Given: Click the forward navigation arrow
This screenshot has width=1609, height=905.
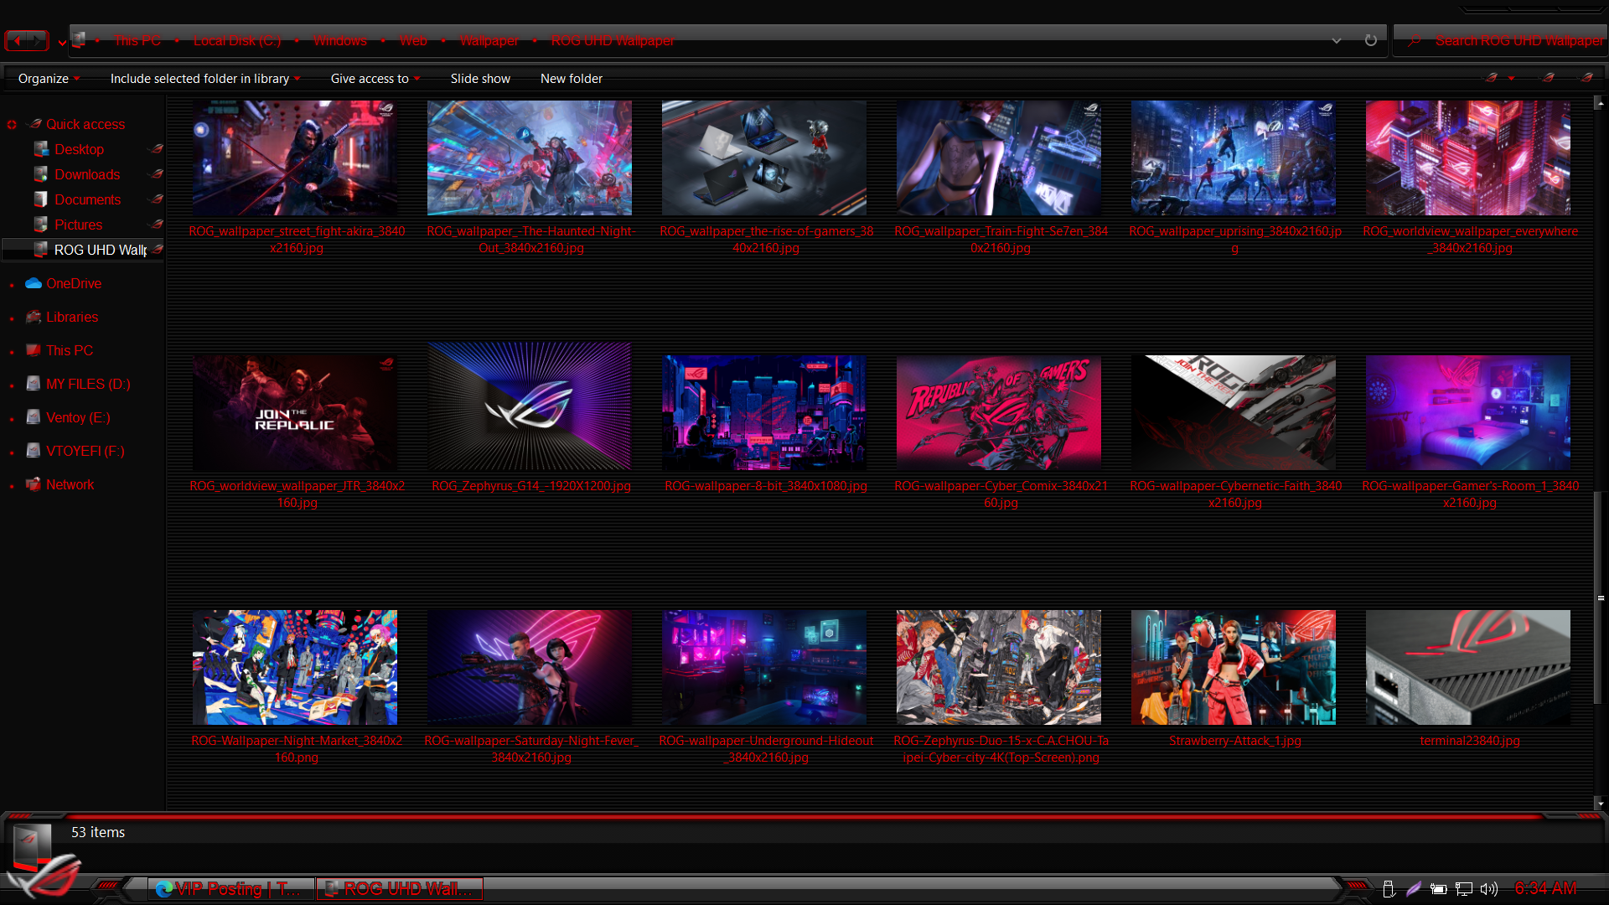Looking at the screenshot, I should click(38, 40).
